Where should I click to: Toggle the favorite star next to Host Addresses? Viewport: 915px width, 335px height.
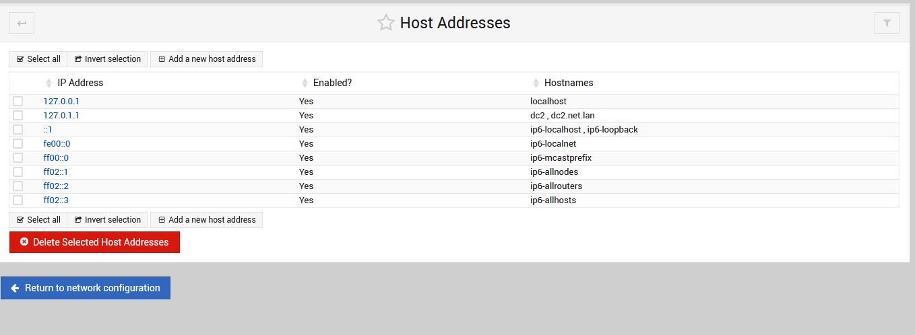(x=385, y=24)
